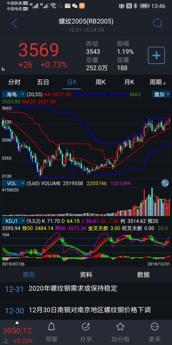Viewport: 172px width, 345px height.
Task: Switch to the 周K chart tab
Action: point(101,82)
